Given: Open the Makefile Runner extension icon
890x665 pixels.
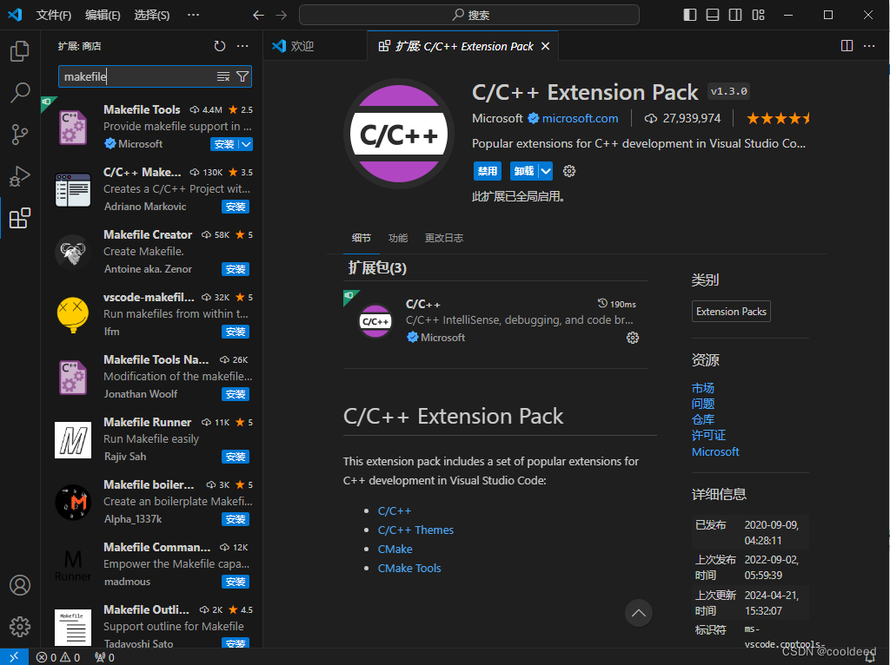Looking at the screenshot, I should point(73,440).
